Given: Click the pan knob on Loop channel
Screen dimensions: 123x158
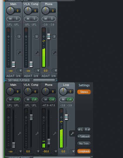Looking at the screenshot, I should click(63, 91).
